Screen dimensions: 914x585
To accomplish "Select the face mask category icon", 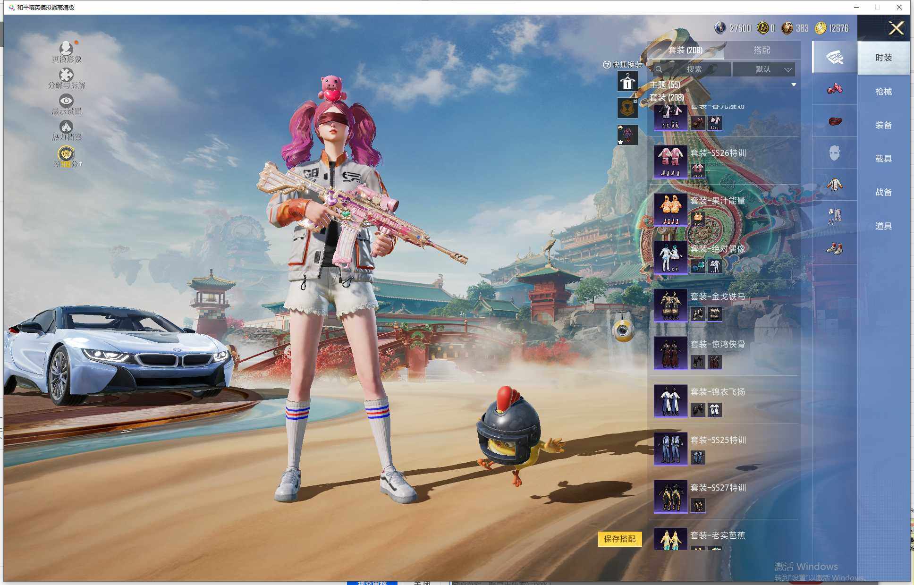I will [834, 153].
